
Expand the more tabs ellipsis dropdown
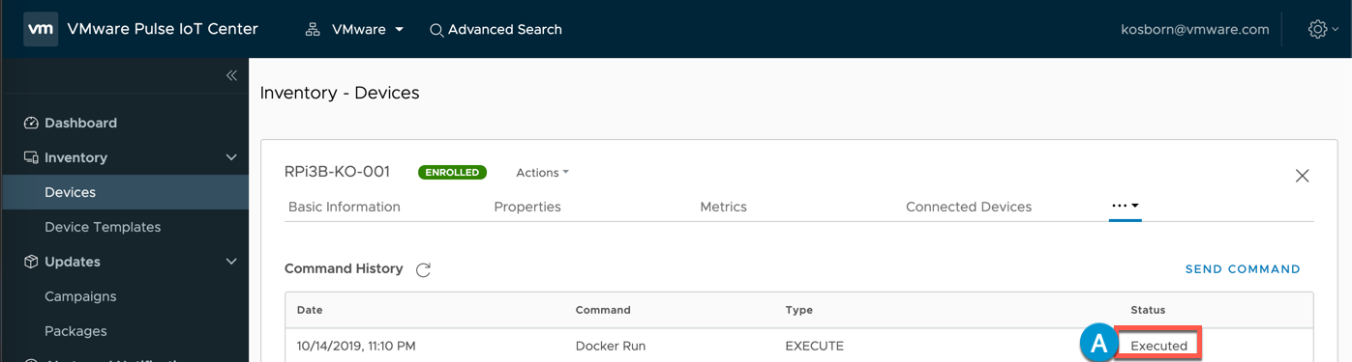click(1125, 207)
